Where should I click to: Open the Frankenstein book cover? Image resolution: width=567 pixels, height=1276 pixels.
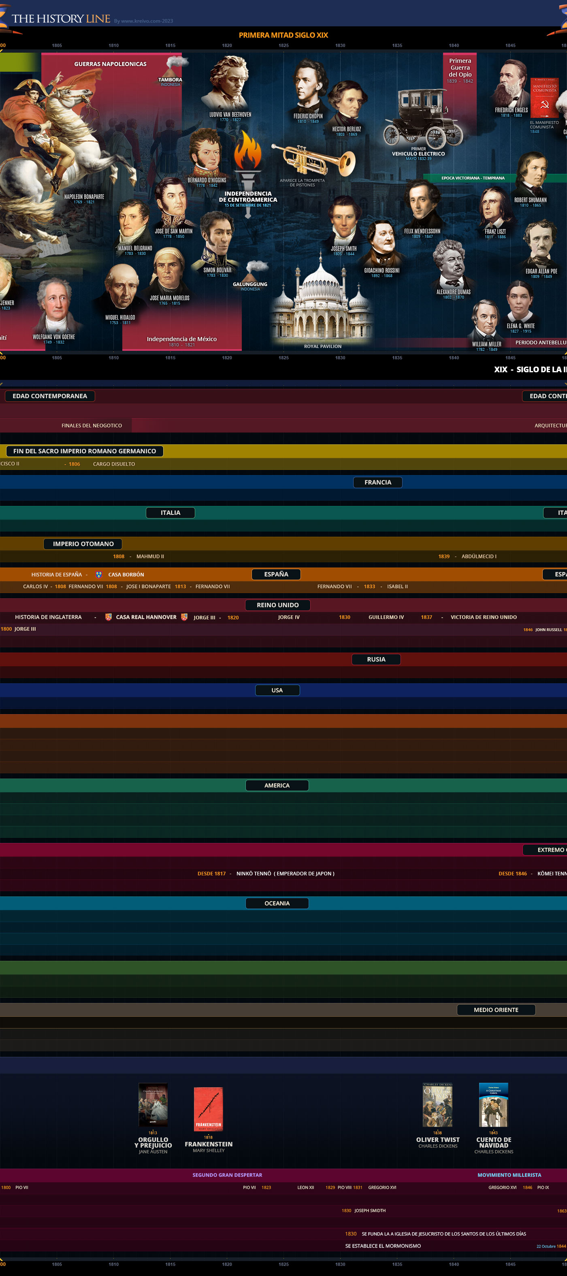point(209,1110)
